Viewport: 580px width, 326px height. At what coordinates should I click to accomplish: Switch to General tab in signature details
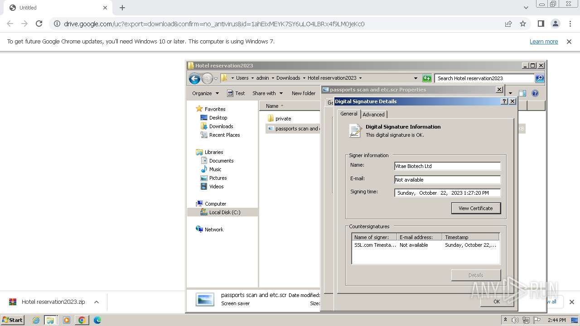349,114
